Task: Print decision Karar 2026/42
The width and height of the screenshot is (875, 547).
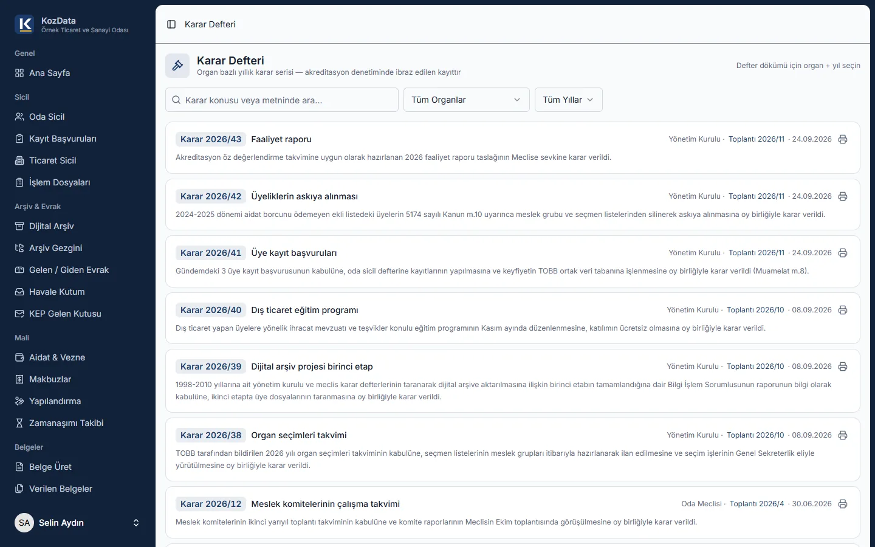Action: point(843,196)
